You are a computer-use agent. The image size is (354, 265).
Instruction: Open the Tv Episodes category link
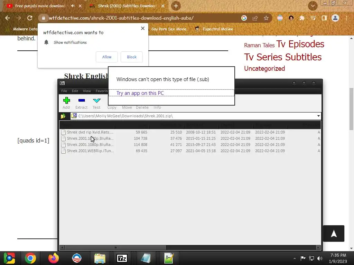point(300,44)
